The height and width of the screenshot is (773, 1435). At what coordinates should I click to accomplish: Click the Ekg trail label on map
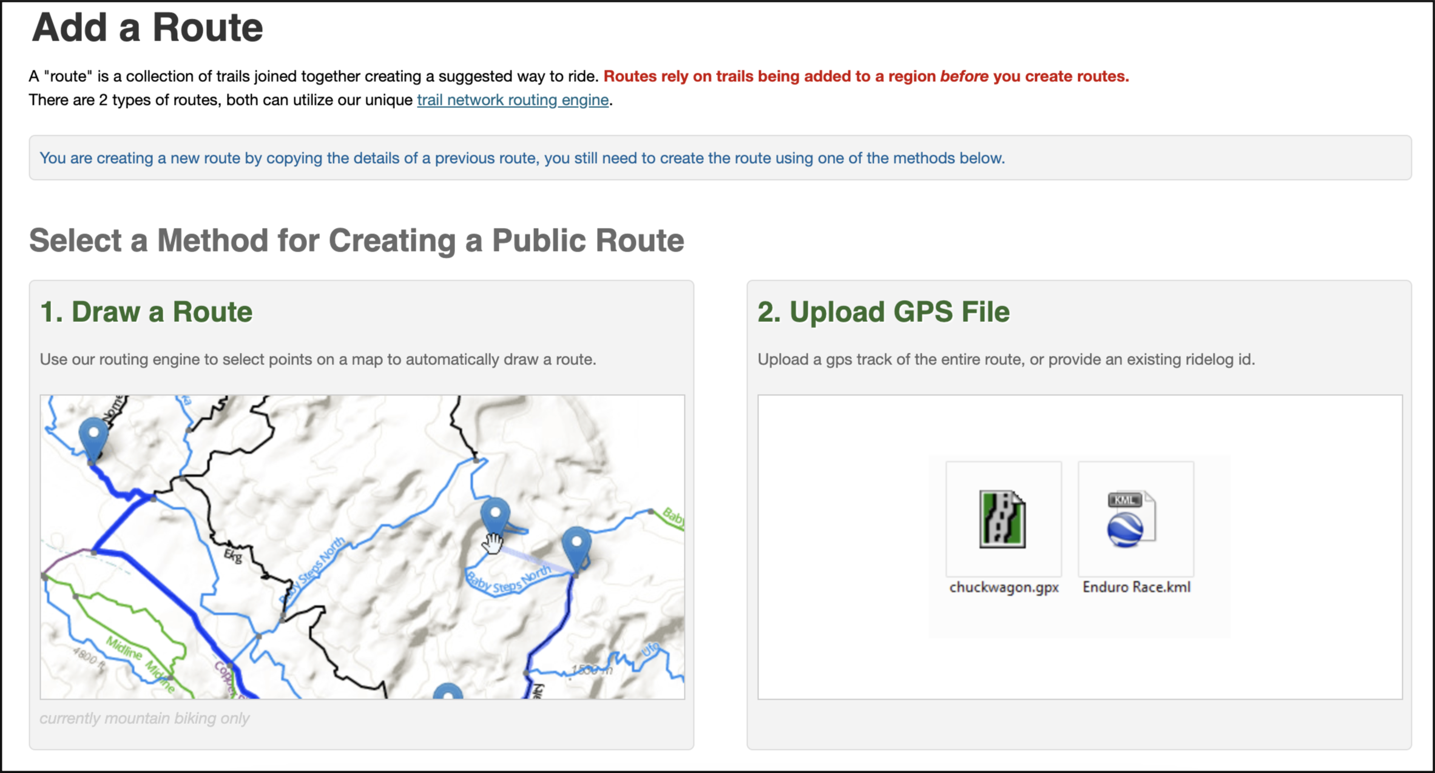(x=233, y=555)
